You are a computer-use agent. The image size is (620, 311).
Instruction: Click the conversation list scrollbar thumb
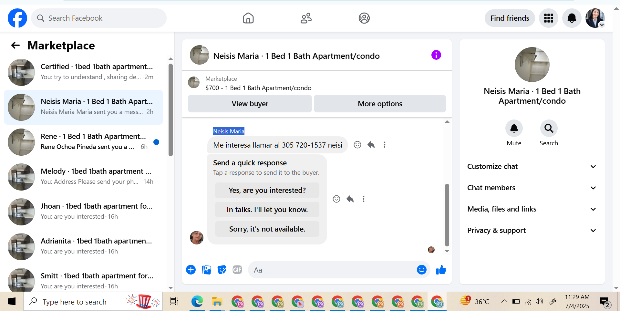(x=170, y=110)
